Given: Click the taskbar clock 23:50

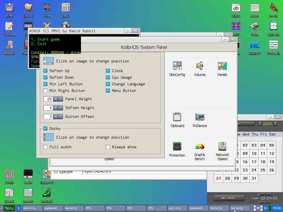Looking at the screenshot, I should (277, 208).
